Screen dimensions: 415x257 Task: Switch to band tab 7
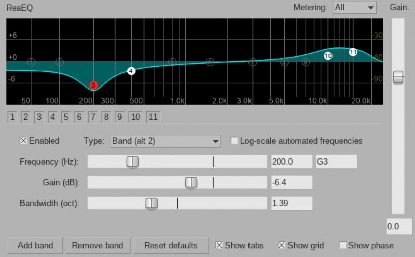point(92,117)
